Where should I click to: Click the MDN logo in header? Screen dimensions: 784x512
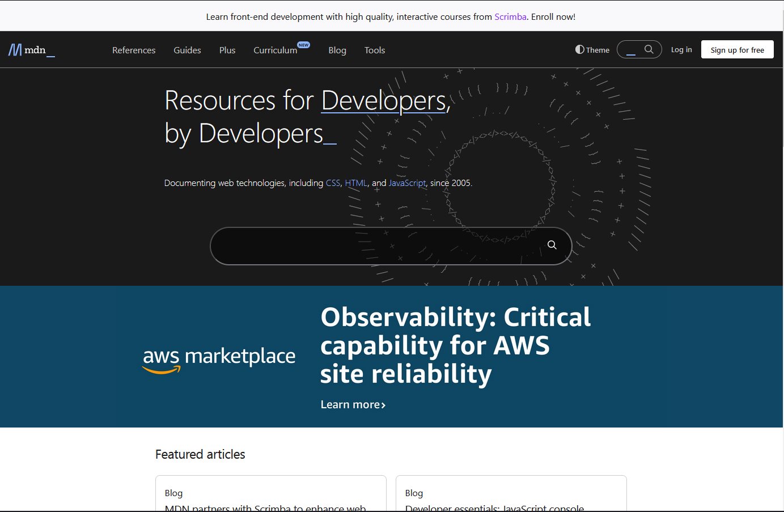31,50
